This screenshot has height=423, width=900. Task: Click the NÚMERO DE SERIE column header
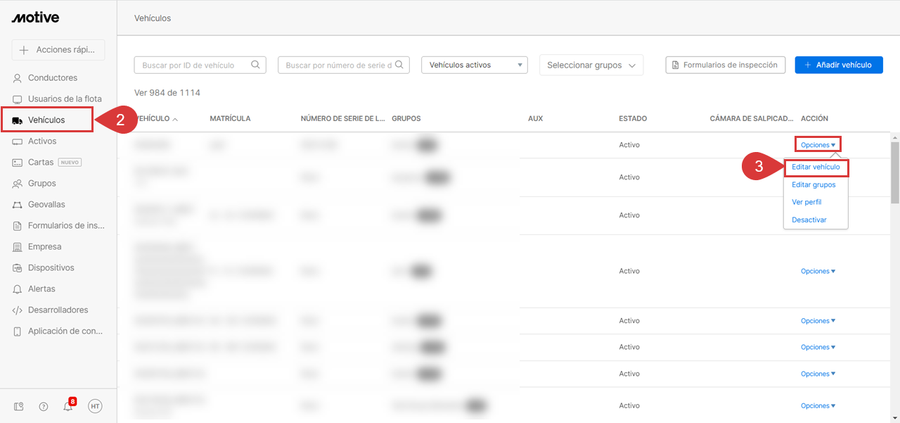(342, 119)
